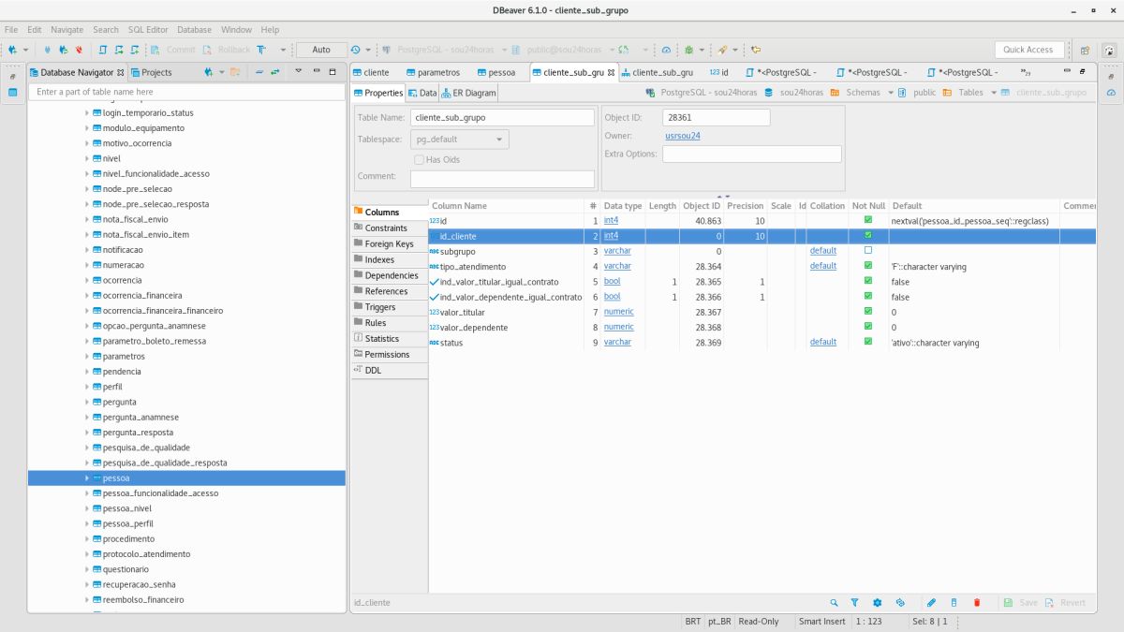This screenshot has height=632, width=1124.
Task: Toggle Not Null checkbox for subgrupo row
Action: [x=867, y=251]
